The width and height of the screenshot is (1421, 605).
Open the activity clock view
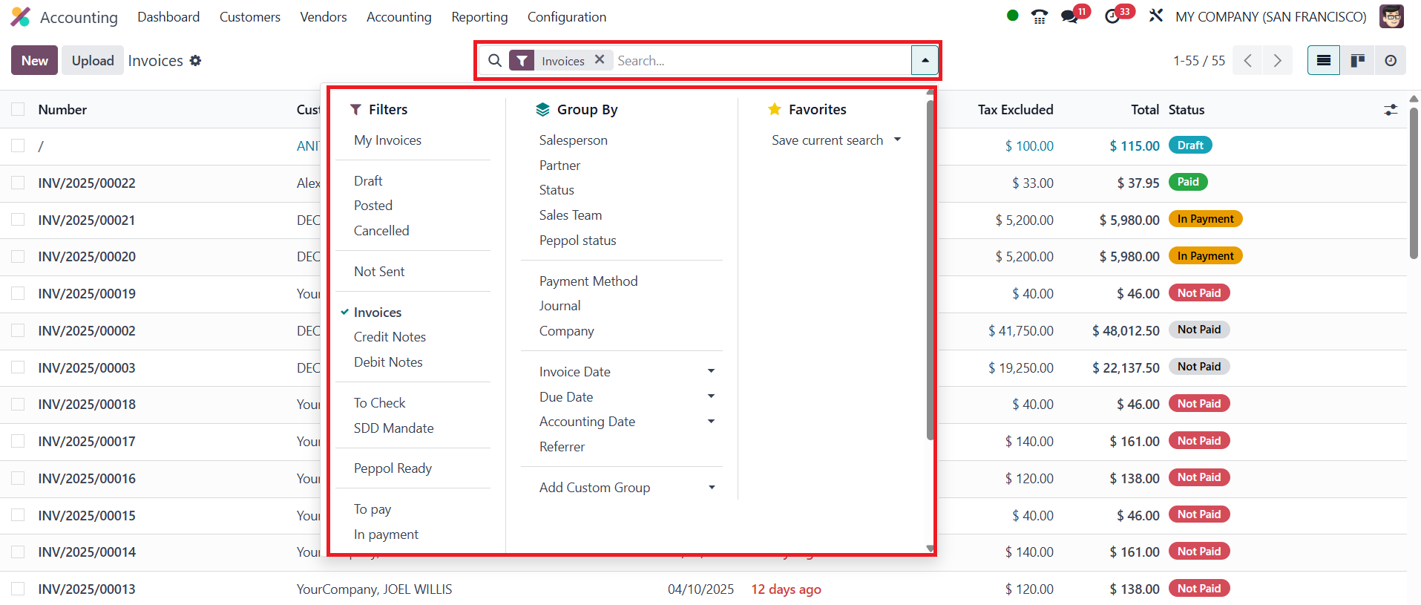coord(1391,61)
